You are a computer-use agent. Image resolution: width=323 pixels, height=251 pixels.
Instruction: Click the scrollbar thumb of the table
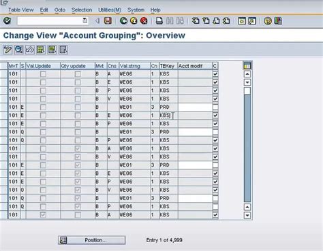[x=247, y=91]
